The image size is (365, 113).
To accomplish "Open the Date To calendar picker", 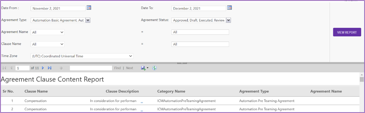I will tap(229, 8).
